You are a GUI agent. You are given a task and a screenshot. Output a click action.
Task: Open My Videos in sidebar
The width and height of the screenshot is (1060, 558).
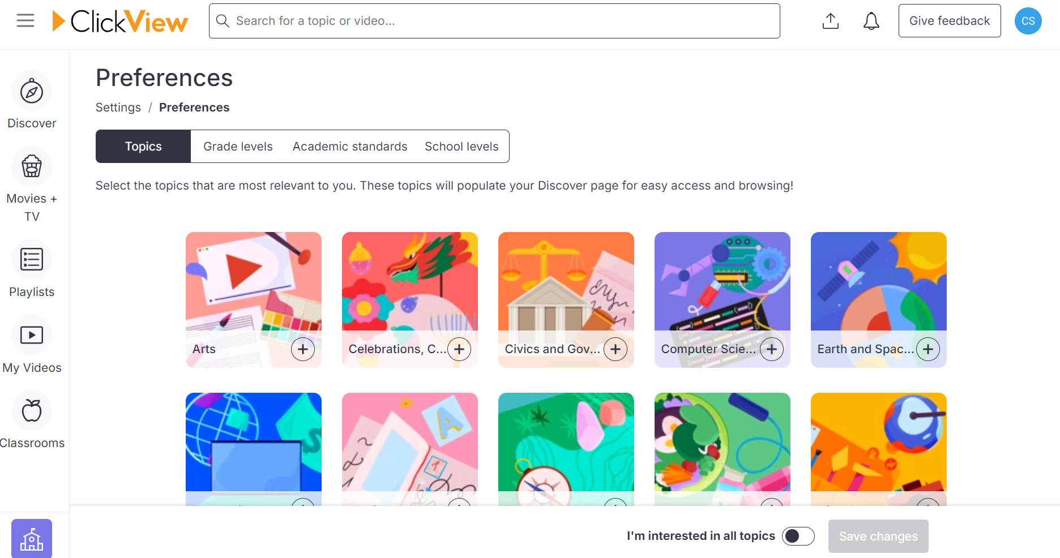tap(32, 335)
